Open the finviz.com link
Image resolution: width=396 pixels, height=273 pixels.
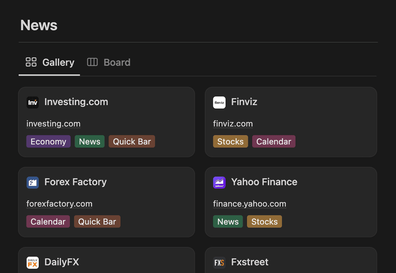click(x=233, y=124)
